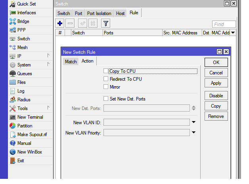The image size is (249, 184).
Task: Click Exit in the sidebar
Action: coord(30,161)
